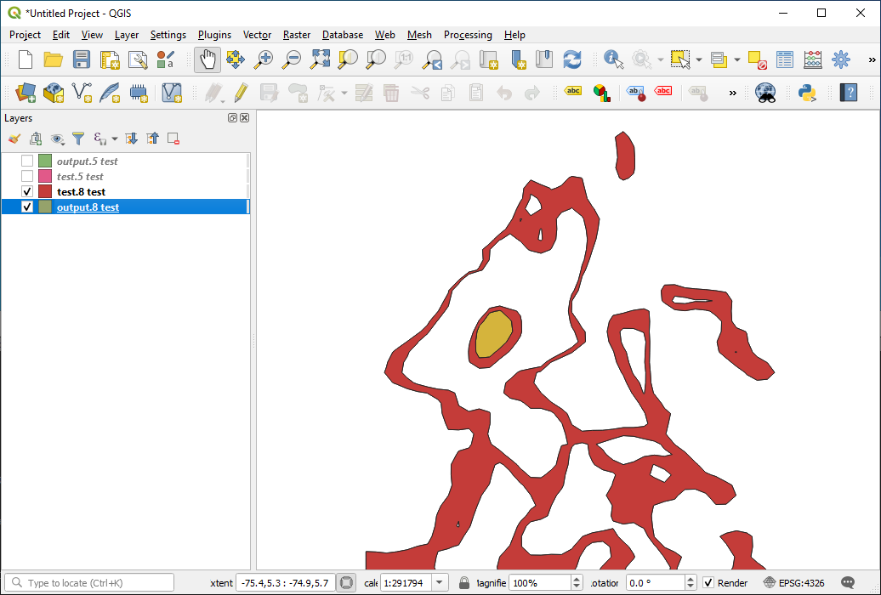The height and width of the screenshot is (595, 881).
Task: Click Add Group icon in Layers panel
Action: 36,139
